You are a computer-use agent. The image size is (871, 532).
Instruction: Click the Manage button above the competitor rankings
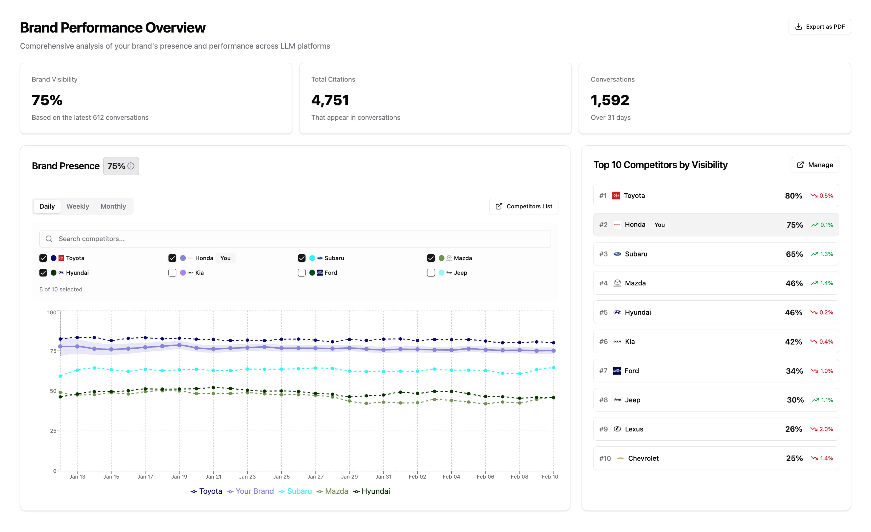coord(815,164)
